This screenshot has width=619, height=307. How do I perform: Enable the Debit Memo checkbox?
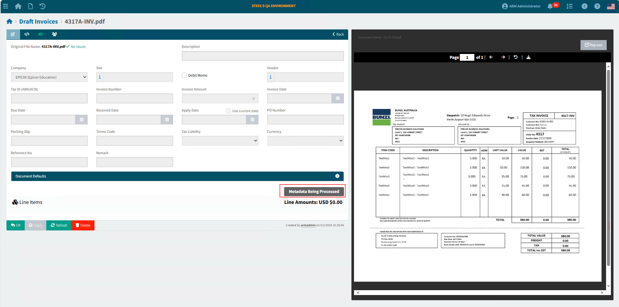coord(184,75)
